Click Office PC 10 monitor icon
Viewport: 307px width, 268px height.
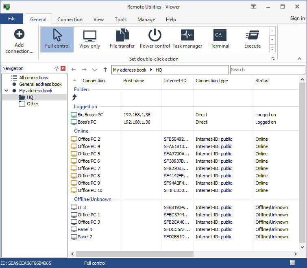click(x=74, y=190)
